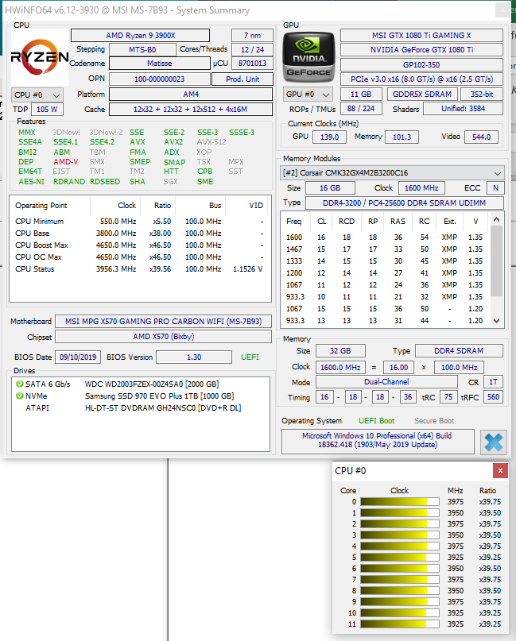This screenshot has height=641, width=516.
Task: Click the 1600 XMP timing row
Action: coord(385,237)
